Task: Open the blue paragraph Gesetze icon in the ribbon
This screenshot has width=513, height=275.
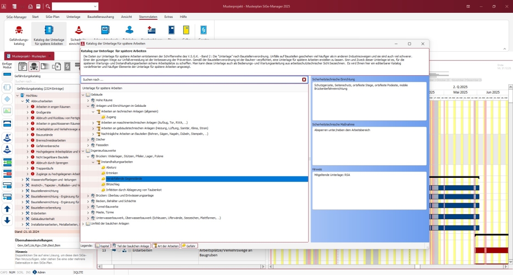Action: click(203, 31)
